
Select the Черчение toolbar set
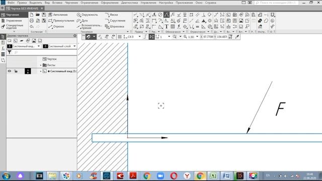click(14, 15)
